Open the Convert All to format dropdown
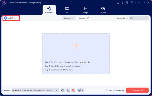 click(x=139, y=18)
